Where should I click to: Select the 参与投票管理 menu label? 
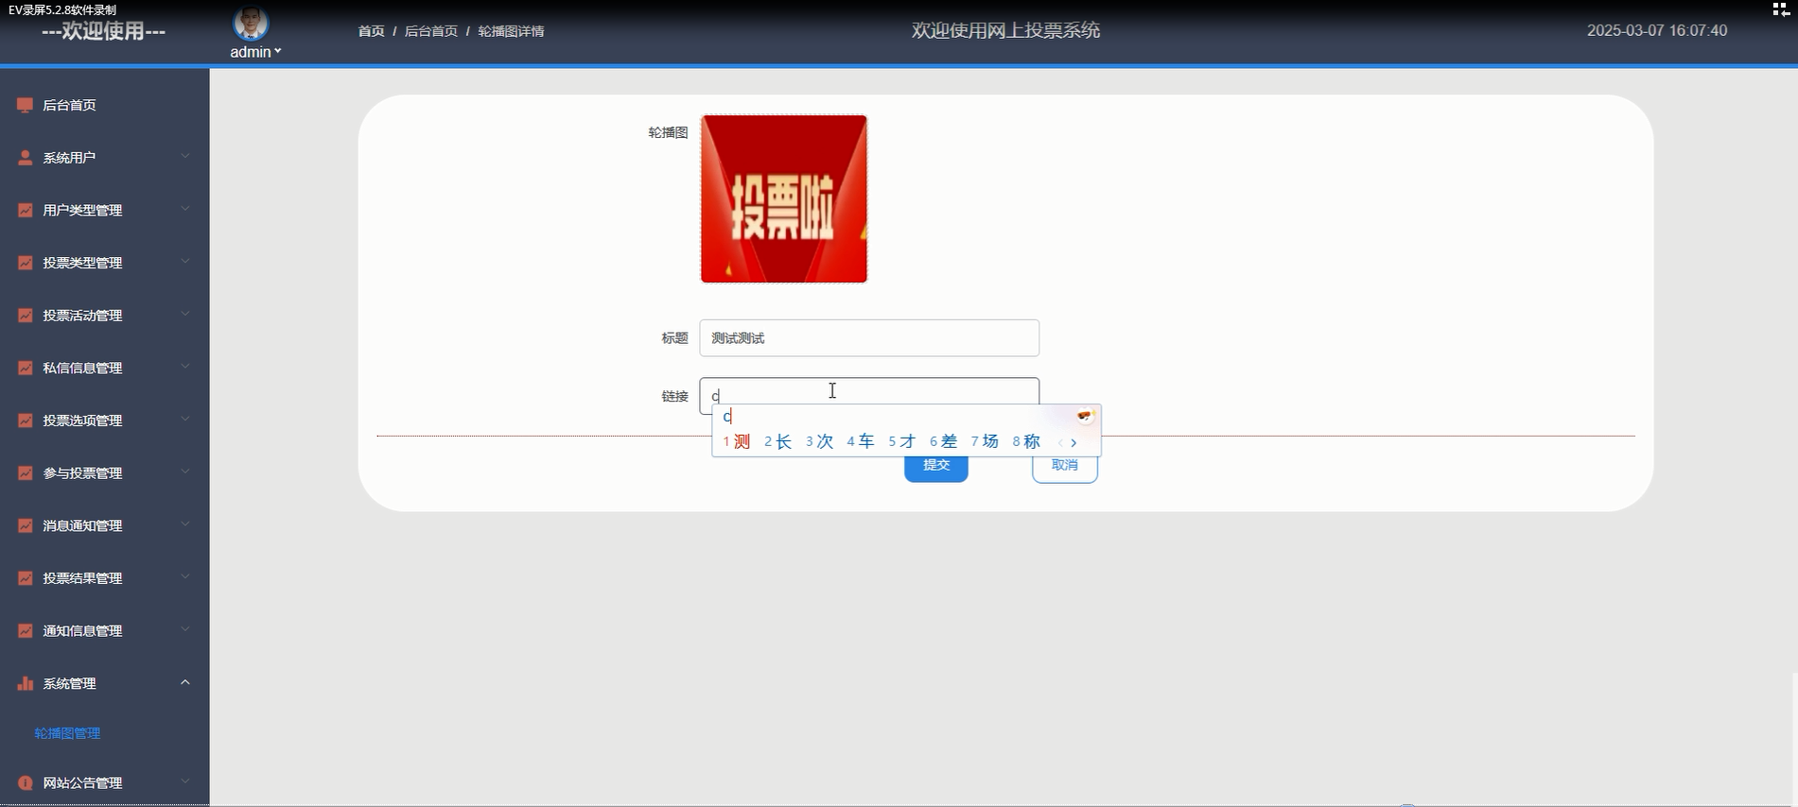click(82, 473)
